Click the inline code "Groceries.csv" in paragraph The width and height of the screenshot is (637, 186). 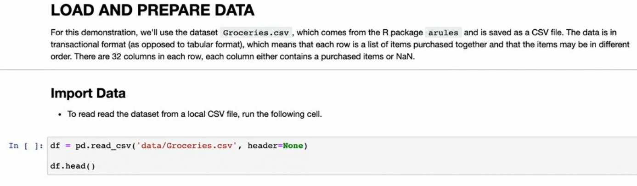pyautogui.click(x=257, y=33)
